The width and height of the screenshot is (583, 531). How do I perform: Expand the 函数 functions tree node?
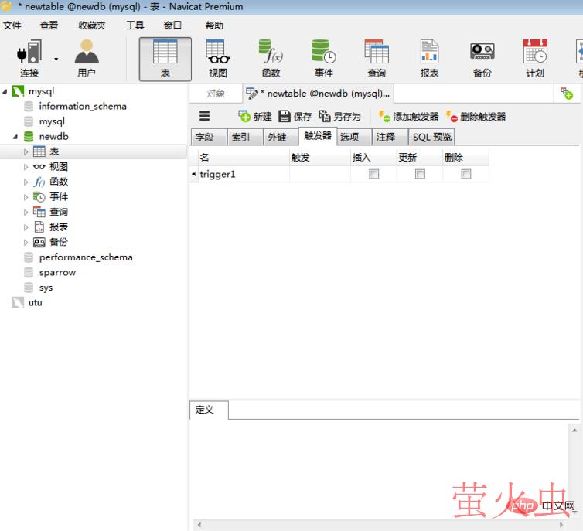tap(26, 182)
